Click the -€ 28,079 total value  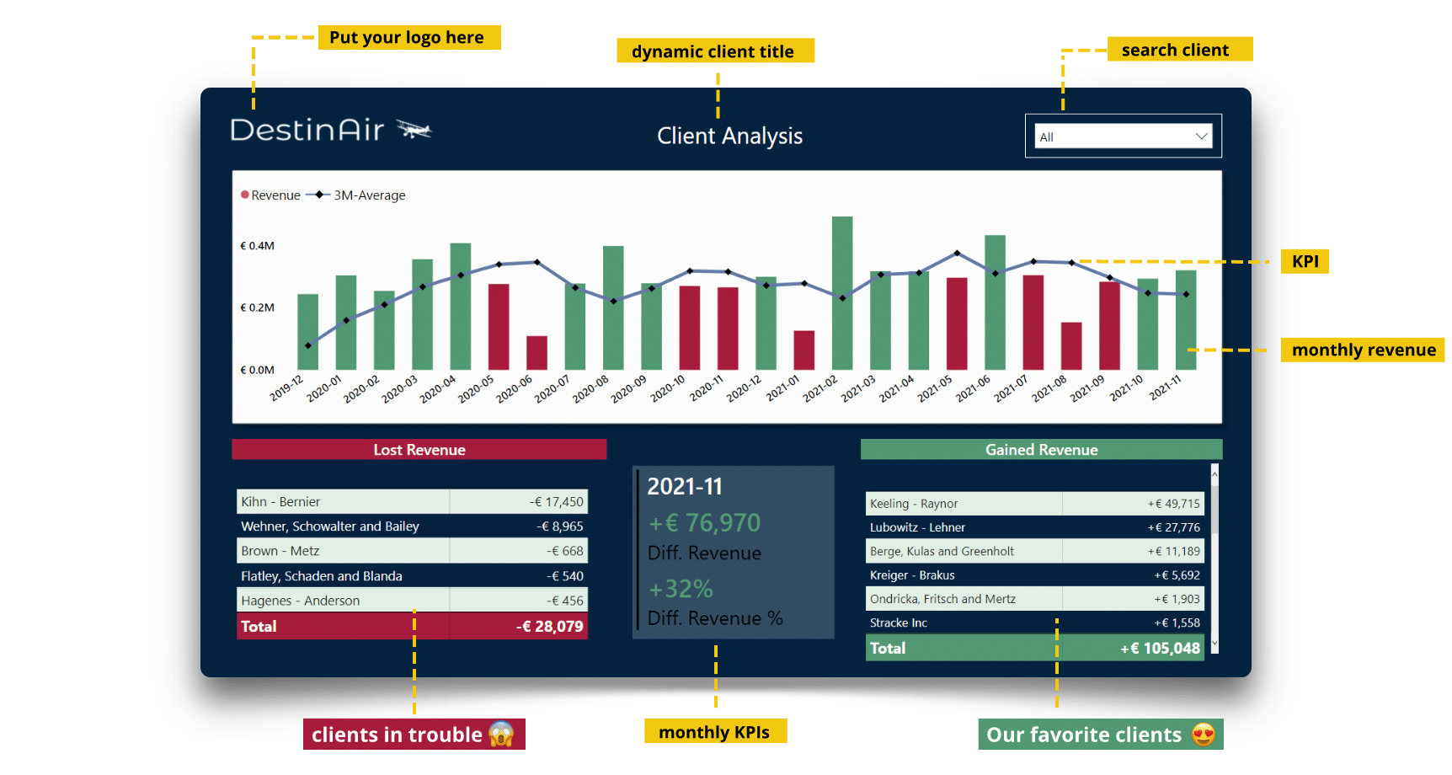coord(549,627)
